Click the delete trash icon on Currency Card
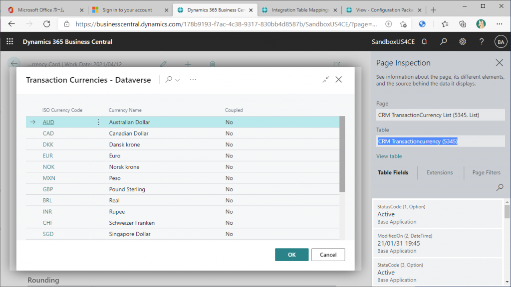The height and width of the screenshot is (287, 511). (x=213, y=64)
